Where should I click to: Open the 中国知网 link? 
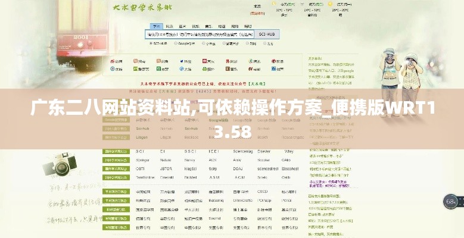[x=143, y=192]
